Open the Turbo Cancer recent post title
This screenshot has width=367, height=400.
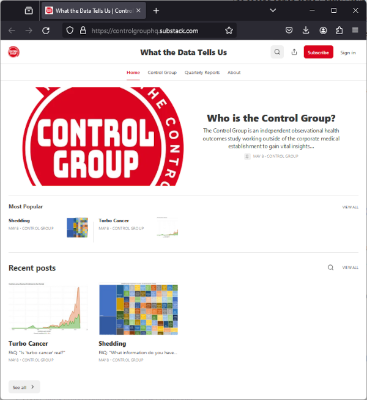click(28, 343)
